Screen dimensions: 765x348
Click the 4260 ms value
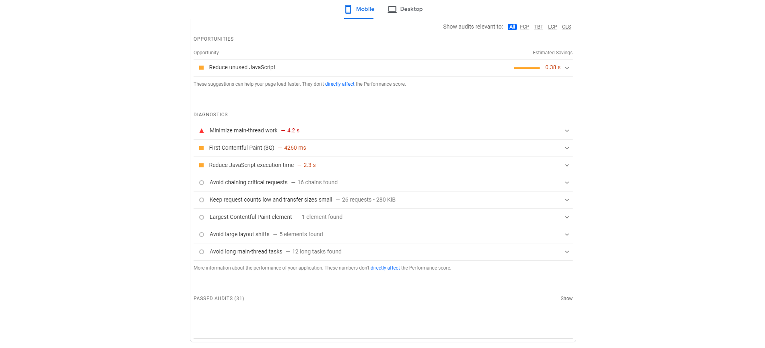click(x=295, y=148)
